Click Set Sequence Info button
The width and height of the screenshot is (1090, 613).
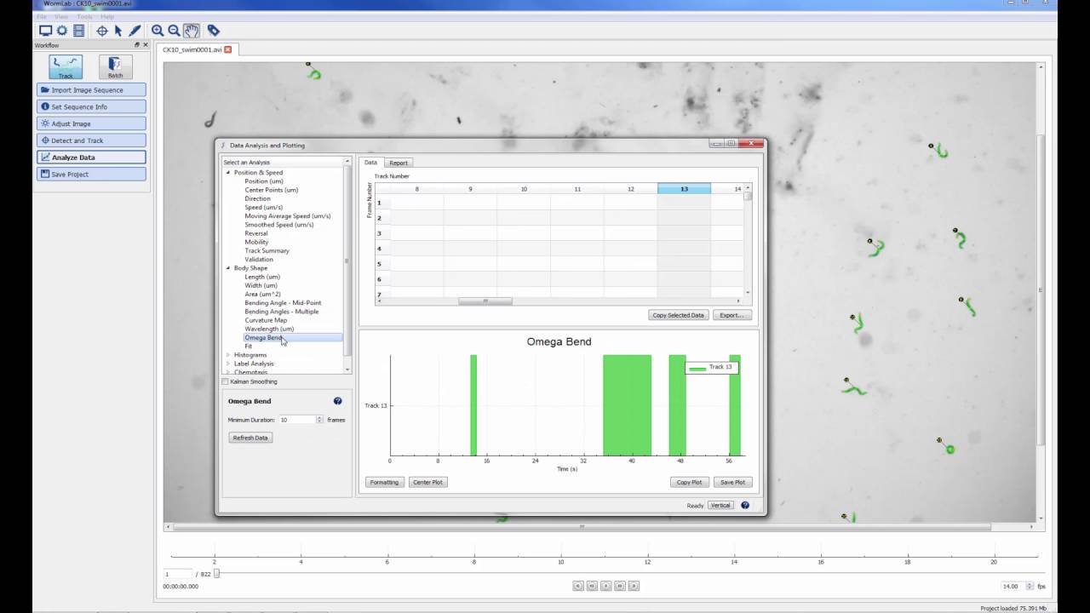[91, 106]
